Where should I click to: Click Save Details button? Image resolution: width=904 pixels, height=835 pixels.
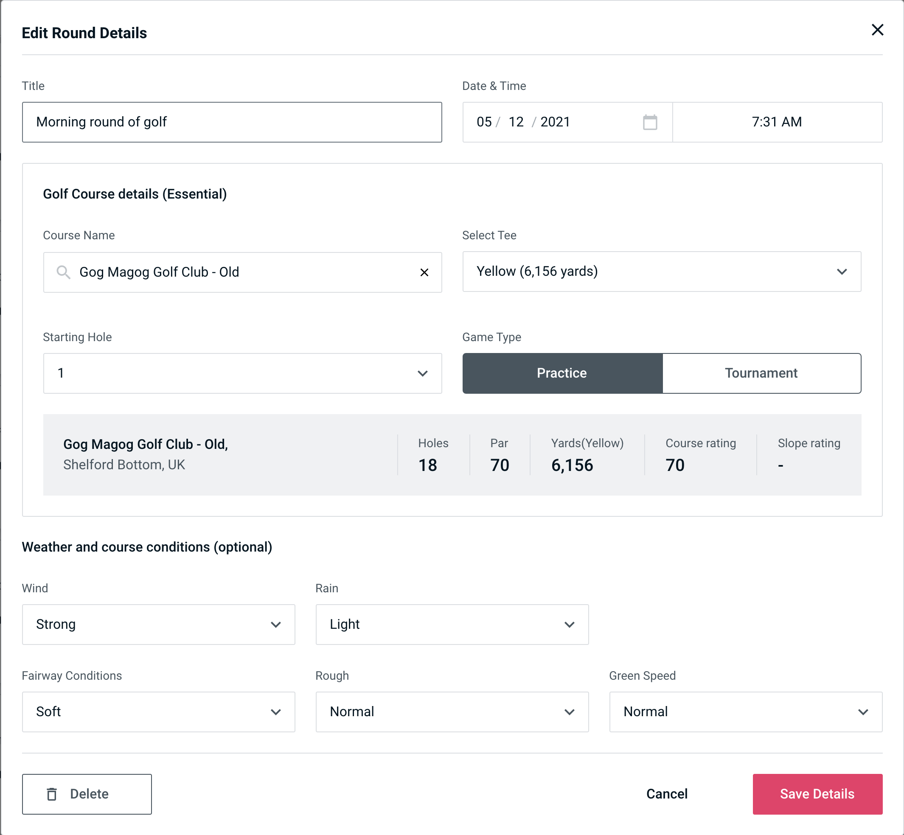coord(817,793)
